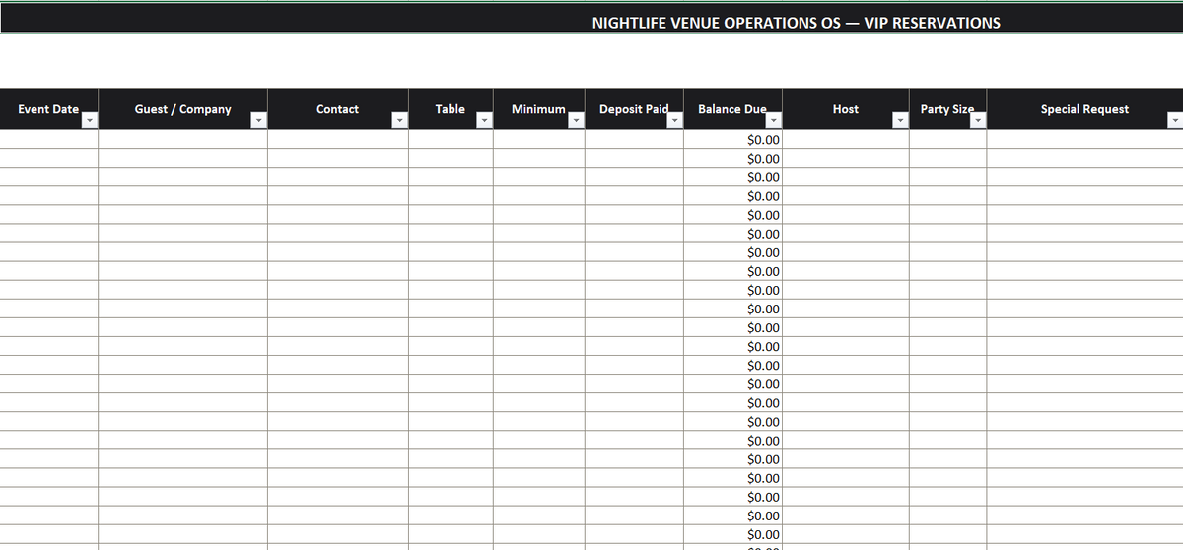Select the Event Date header cell
The height and width of the screenshot is (550, 1183).
pyautogui.click(x=48, y=109)
